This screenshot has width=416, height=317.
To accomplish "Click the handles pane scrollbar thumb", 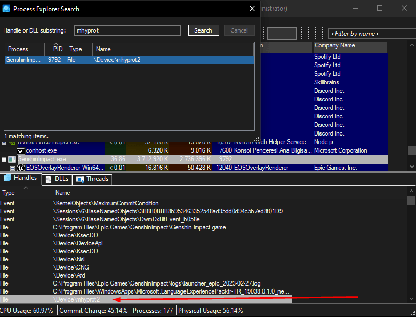I will [x=412, y=201].
